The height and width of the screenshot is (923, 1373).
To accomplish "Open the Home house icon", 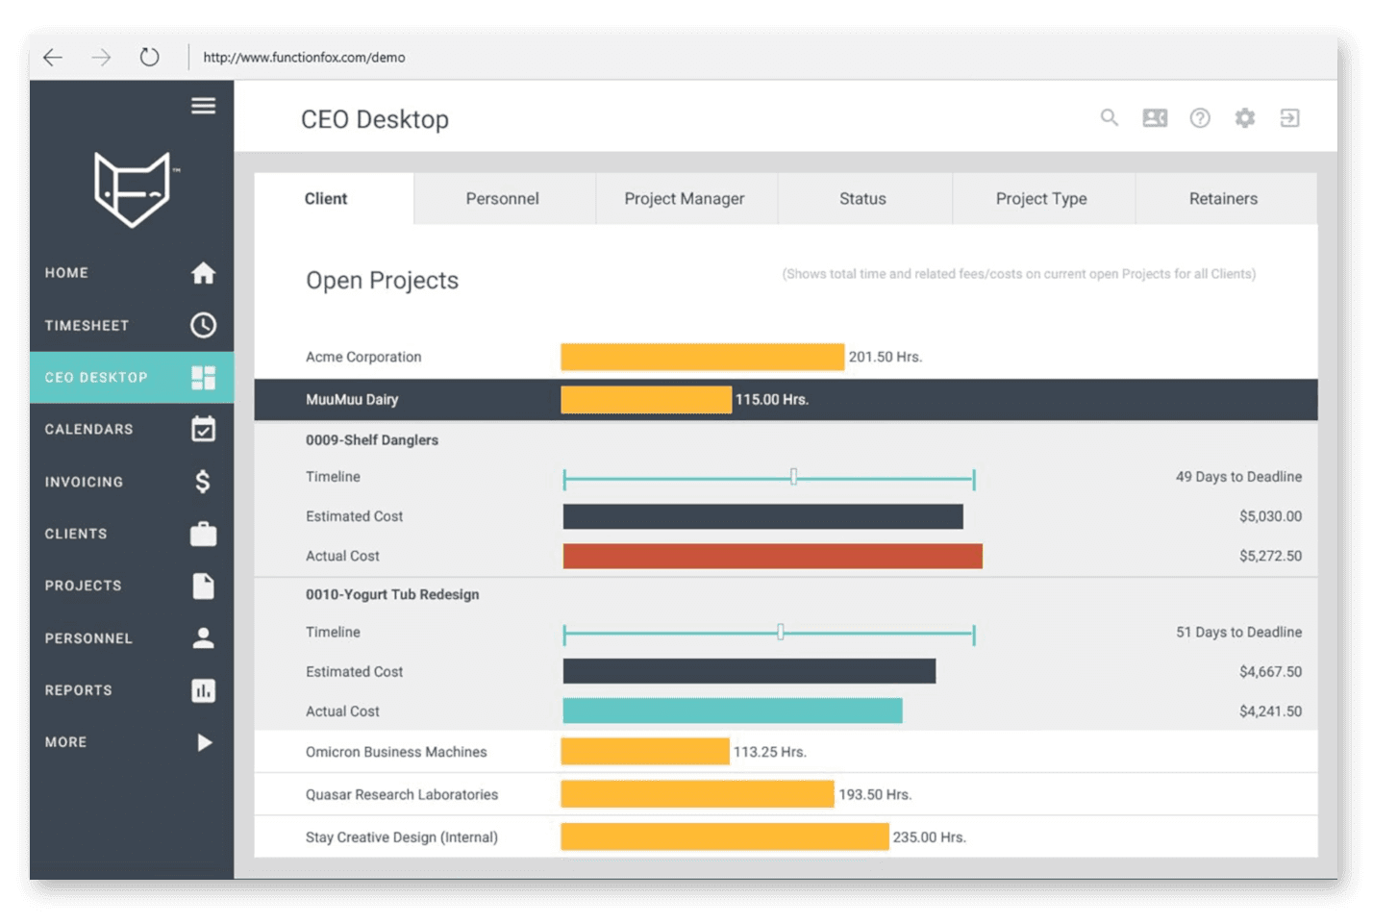I will [x=203, y=273].
